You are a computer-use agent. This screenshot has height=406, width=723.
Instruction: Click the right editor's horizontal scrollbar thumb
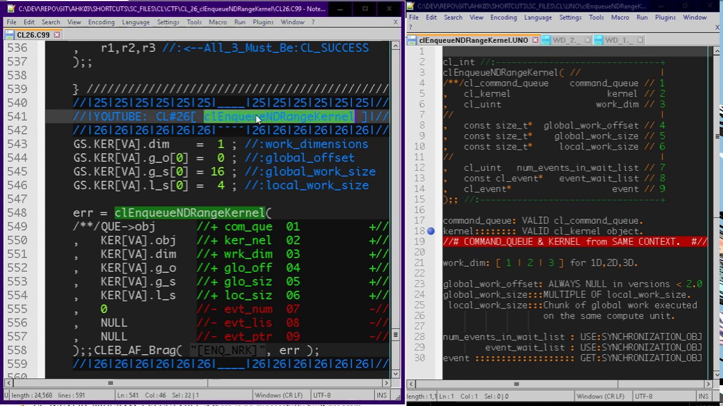coord(516,384)
